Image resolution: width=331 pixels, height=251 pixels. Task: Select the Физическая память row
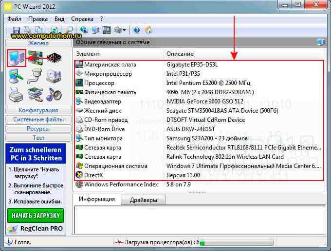coord(199,92)
